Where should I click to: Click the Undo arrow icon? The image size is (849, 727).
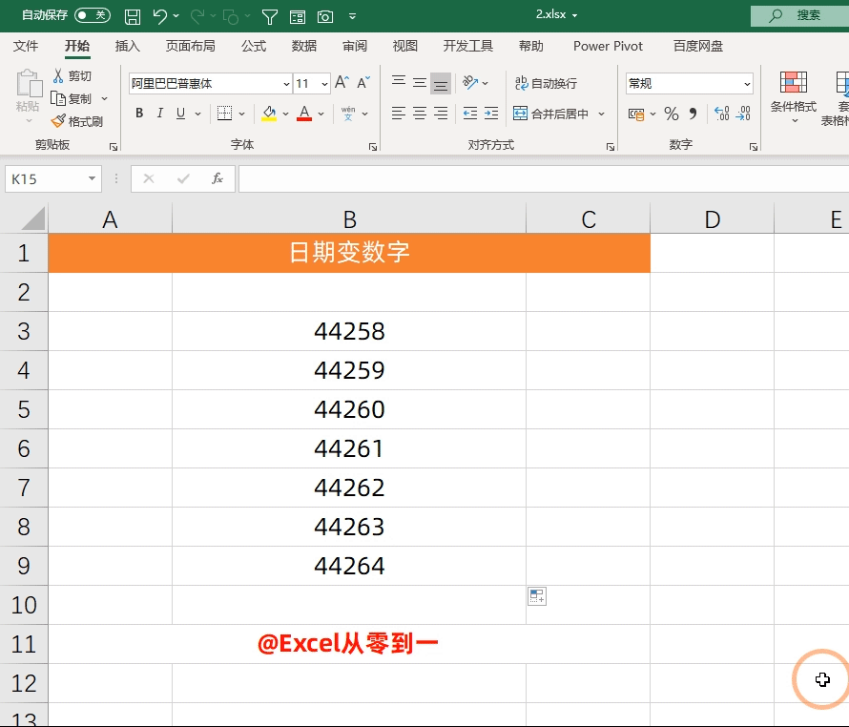point(159,16)
